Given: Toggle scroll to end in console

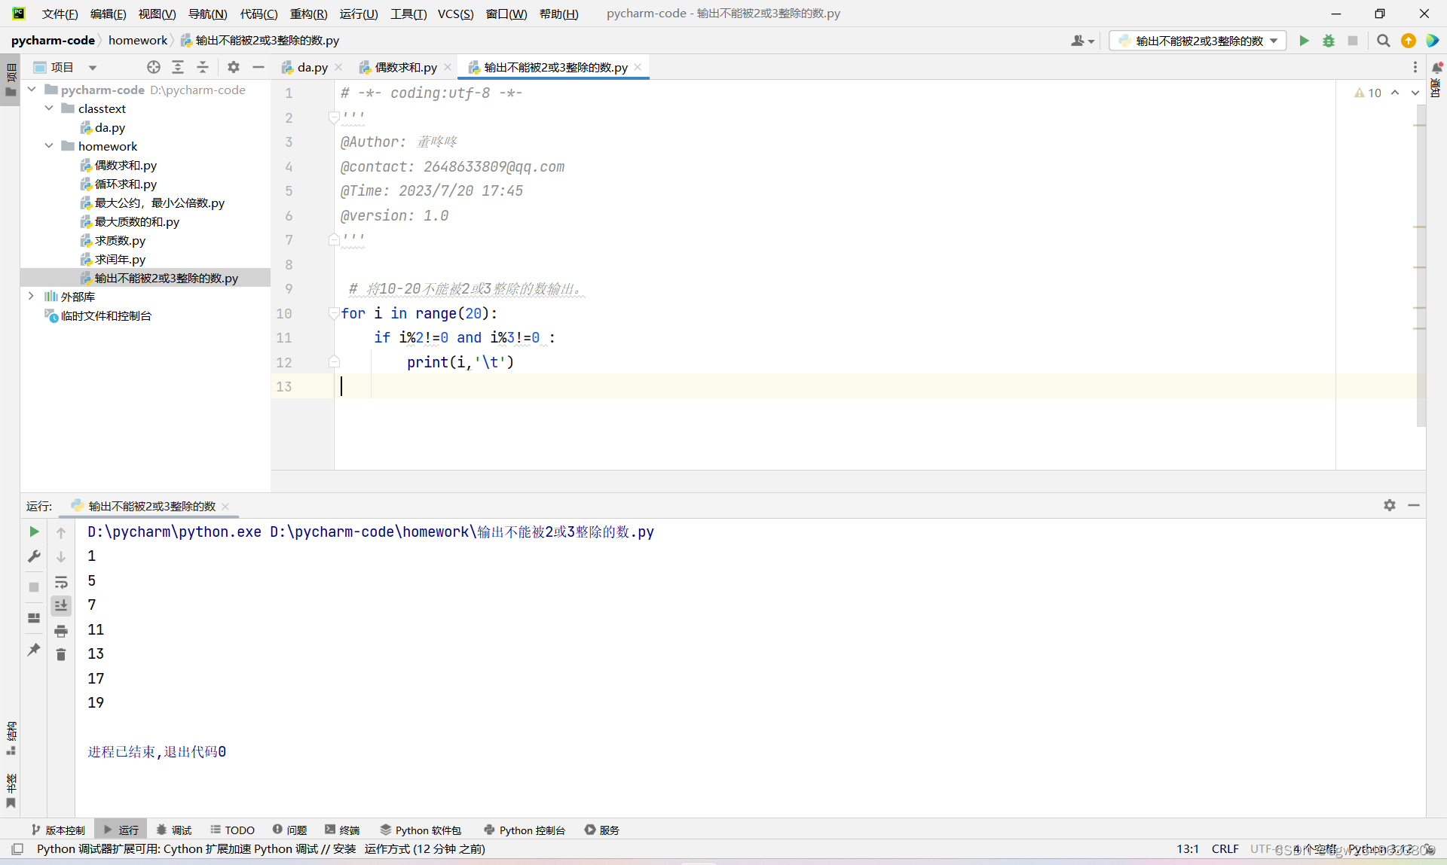Looking at the screenshot, I should pyautogui.click(x=61, y=605).
